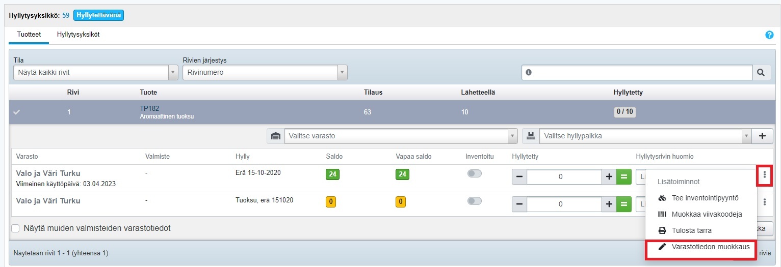This screenshot has height=267, width=781.
Task: Click the checkmark icon on row 1
Action: click(x=17, y=112)
